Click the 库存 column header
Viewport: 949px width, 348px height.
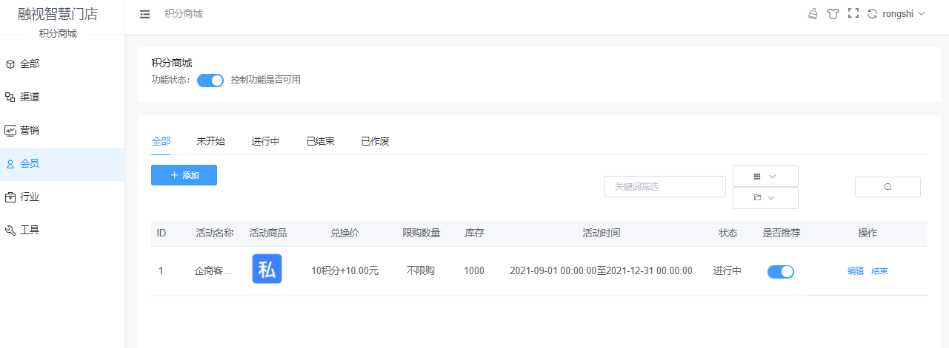(474, 233)
